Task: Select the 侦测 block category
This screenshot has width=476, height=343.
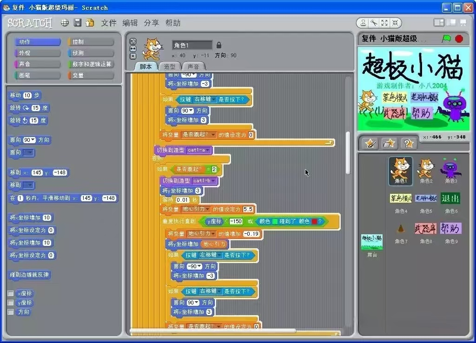Action: pos(91,53)
